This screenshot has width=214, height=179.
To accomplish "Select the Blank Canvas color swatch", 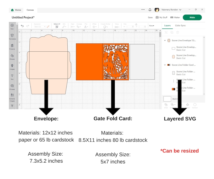I will coord(167,99).
